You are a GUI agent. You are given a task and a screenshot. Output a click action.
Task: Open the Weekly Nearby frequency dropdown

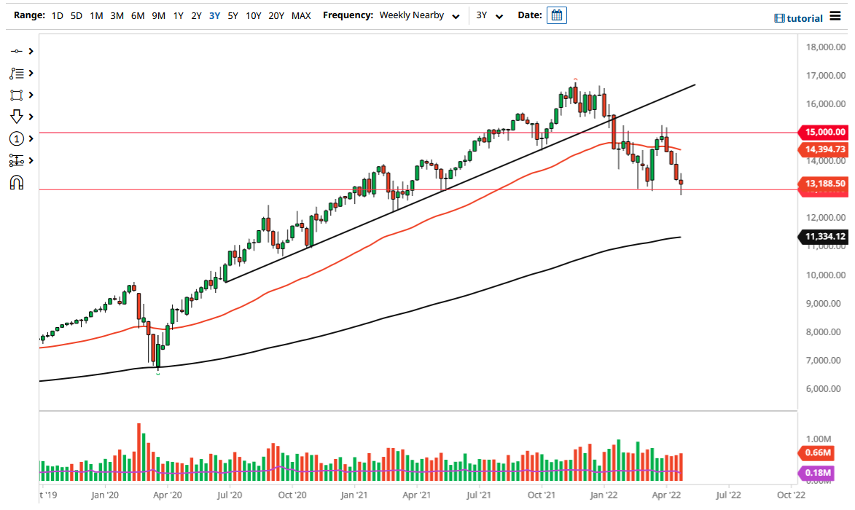[x=419, y=15]
